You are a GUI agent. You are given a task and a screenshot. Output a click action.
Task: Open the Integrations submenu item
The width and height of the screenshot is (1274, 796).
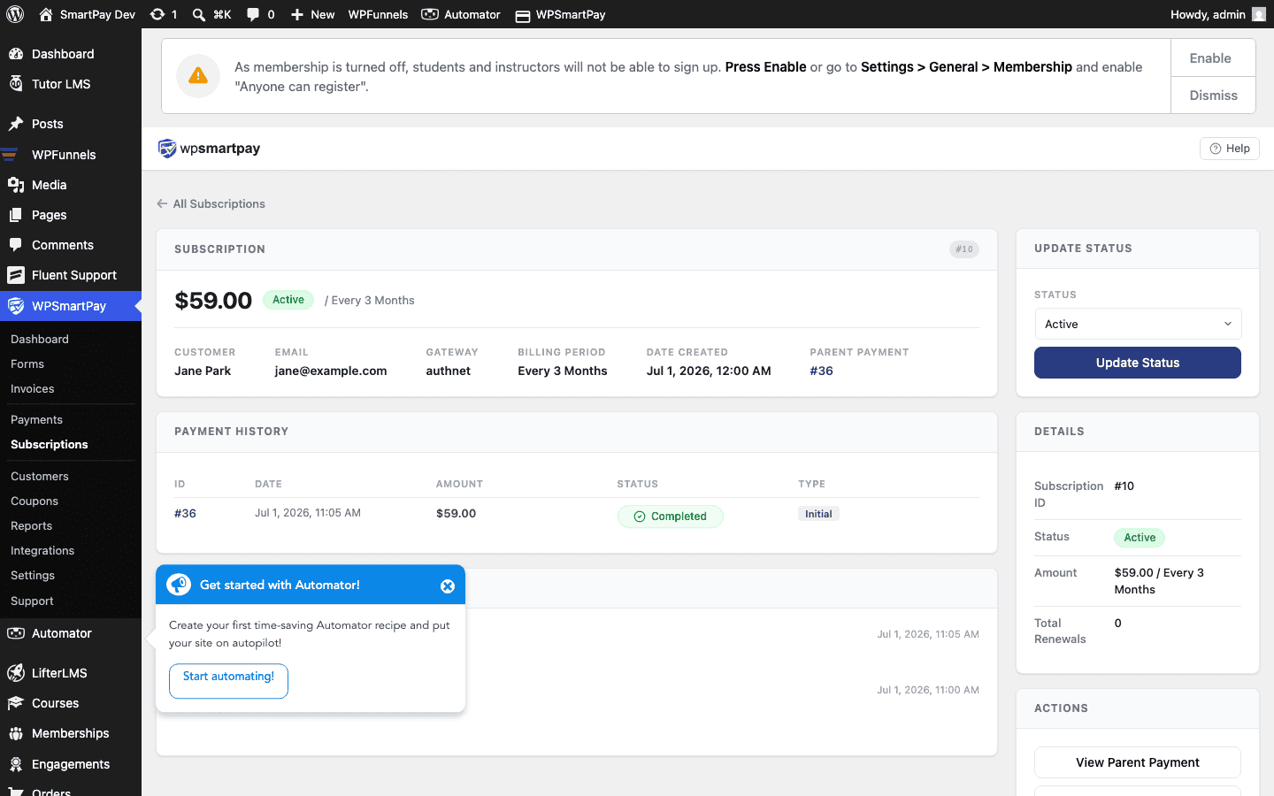(42, 550)
